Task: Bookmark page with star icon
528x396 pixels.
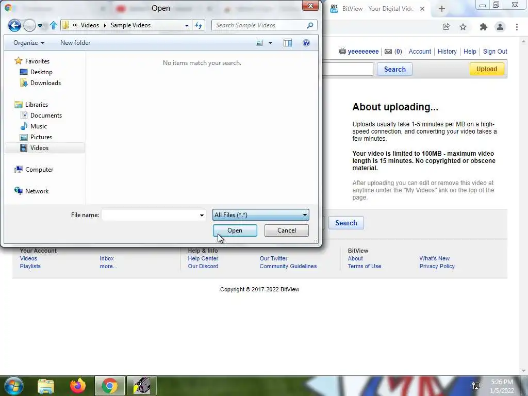Action: pyautogui.click(x=463, y=27)
